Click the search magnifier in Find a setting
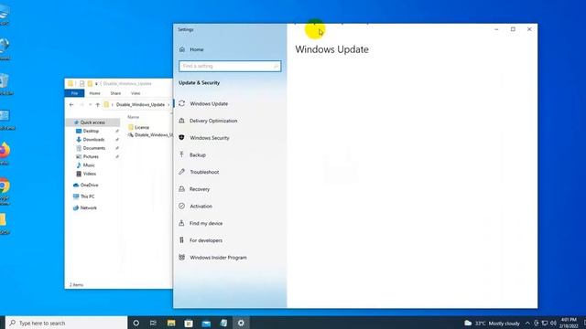This screenshot has width=586, height=329. 276,66
